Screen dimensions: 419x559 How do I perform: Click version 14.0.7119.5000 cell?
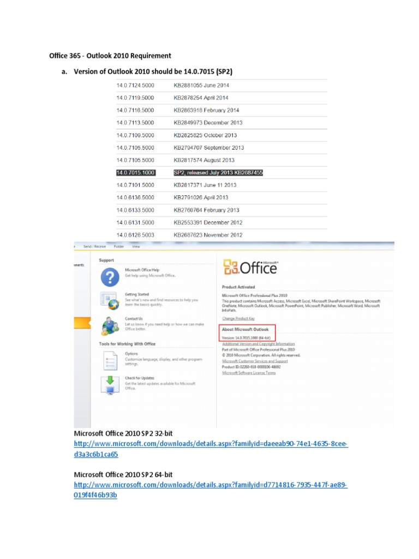135,98
